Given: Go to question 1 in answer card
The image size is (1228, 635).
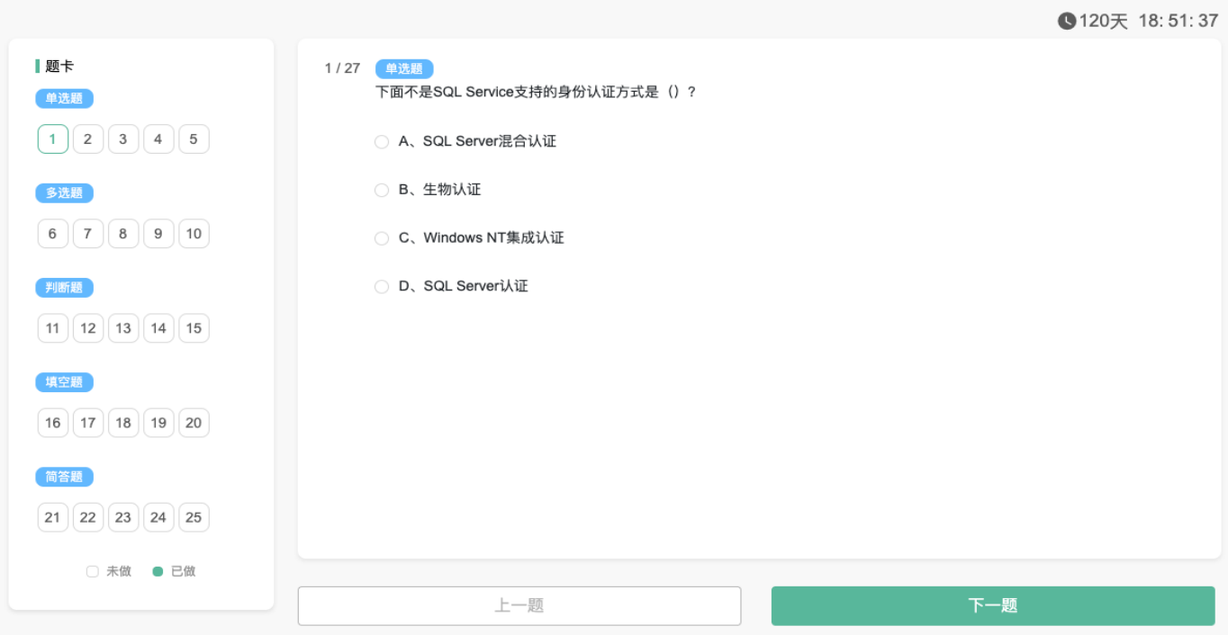Looking at the screenshot, I should pyautogui.click(x=53, y=139).
